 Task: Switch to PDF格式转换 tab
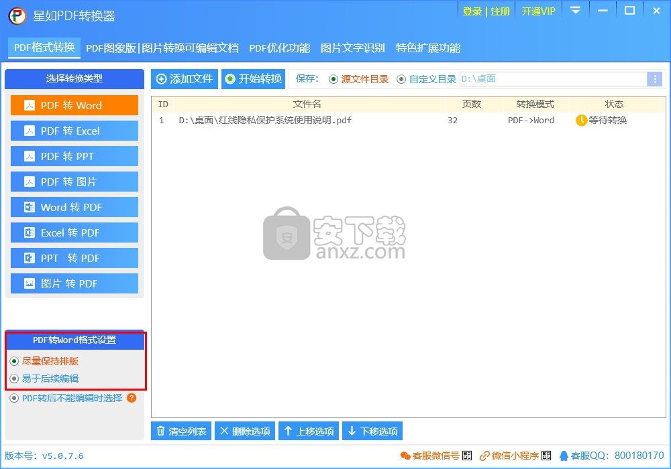(x=44, y=48)
